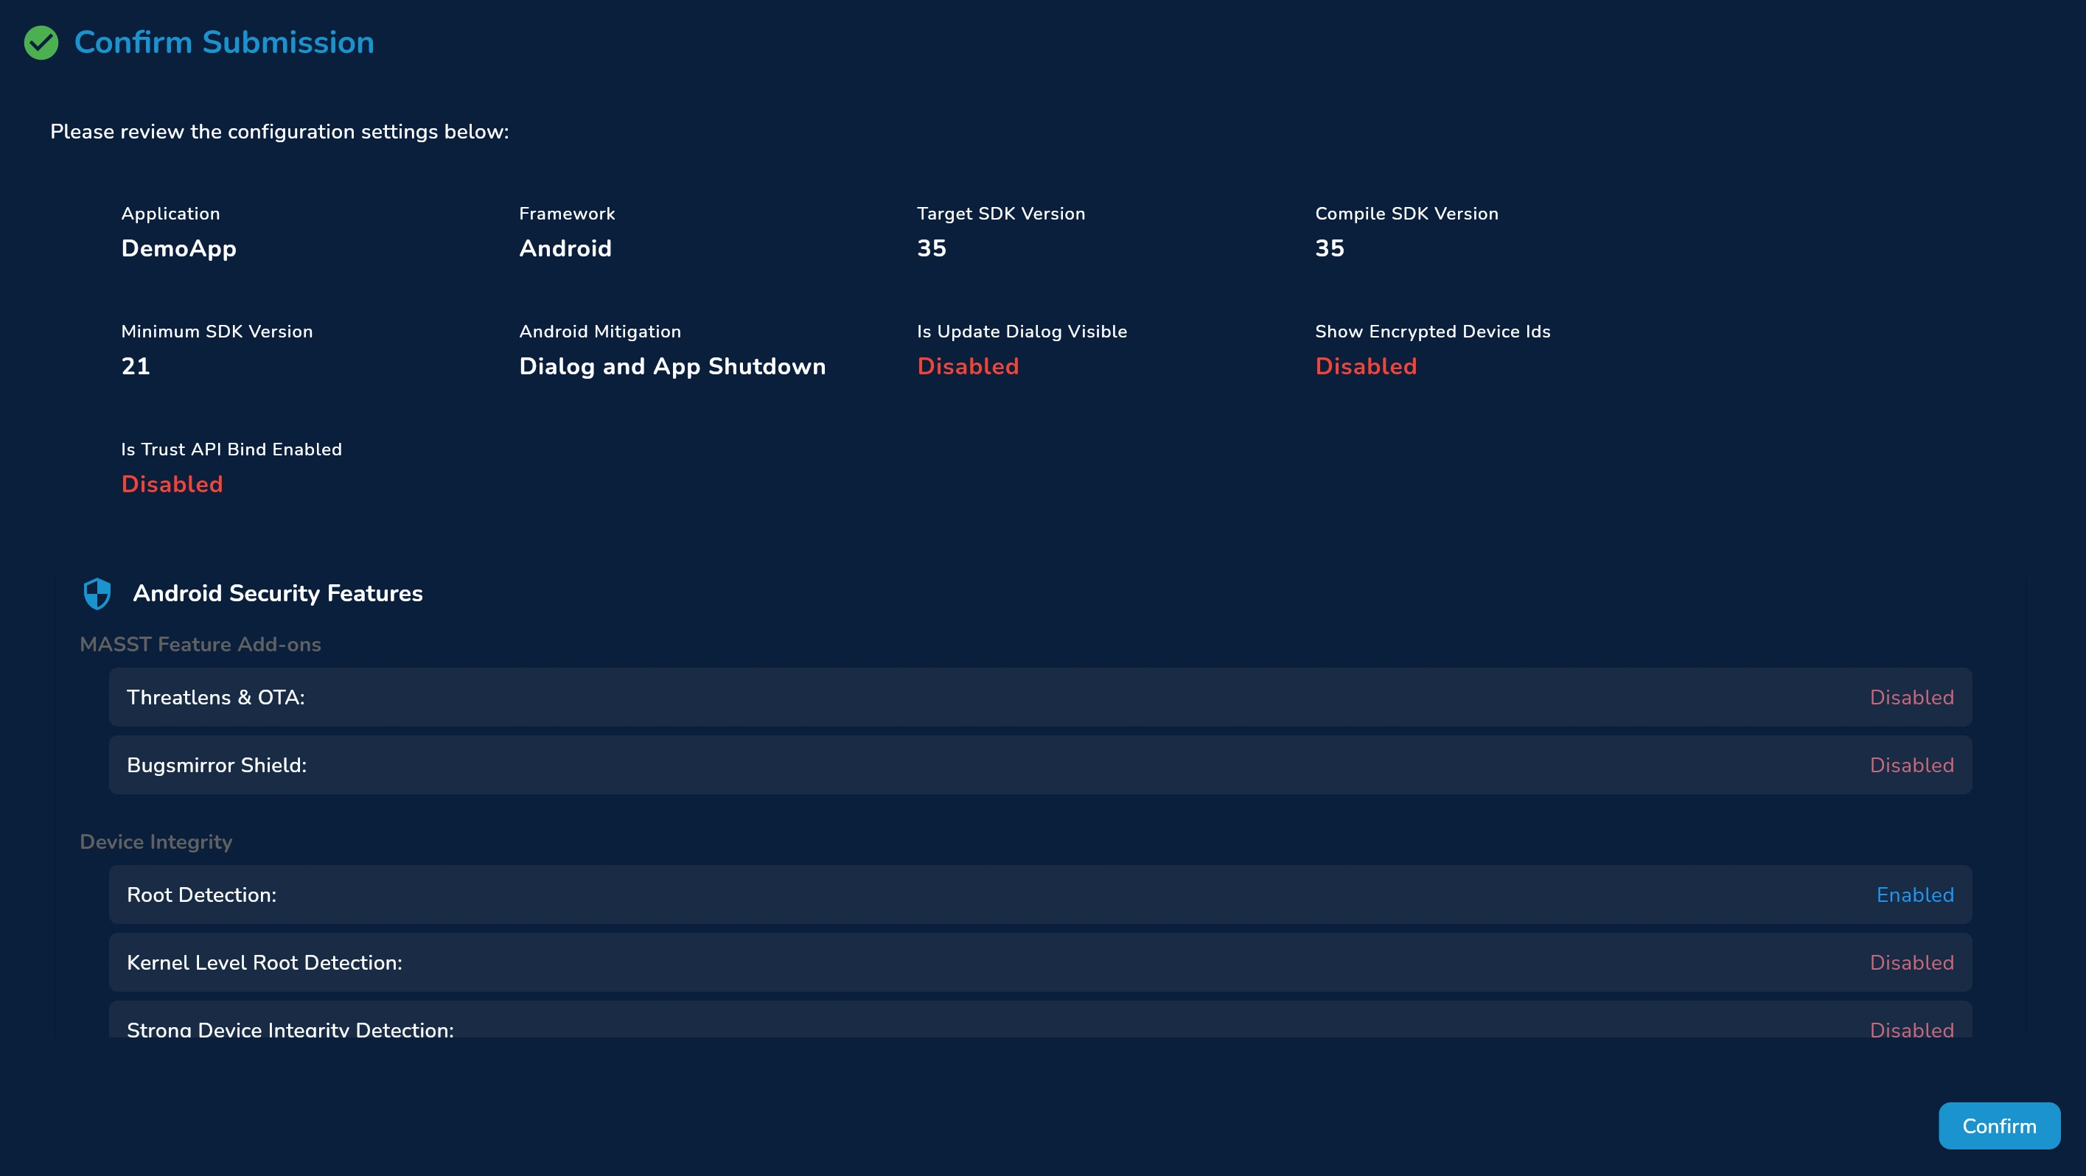Click Disabled under Is Trust API Bind Enabled
The width and height of the screenshot is (2086, 1176).
pyautogui.click(x=172, y=484)
